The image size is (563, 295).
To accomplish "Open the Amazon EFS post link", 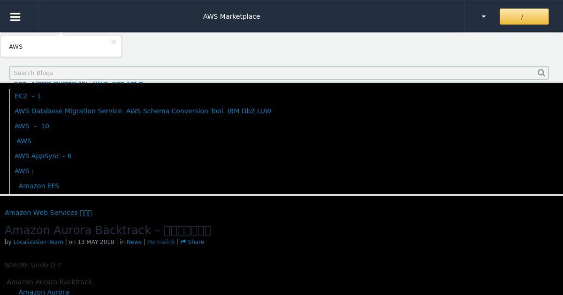I will [x=39, y=186].
